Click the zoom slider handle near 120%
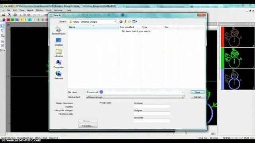The height and width of the screenshot is (143, 255). (x=186, y=133)
